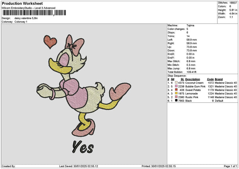Screen dimensions: 239x169
Task: Click the Bubble Gum Pink color swatch
Action: (x=176, y=86)
